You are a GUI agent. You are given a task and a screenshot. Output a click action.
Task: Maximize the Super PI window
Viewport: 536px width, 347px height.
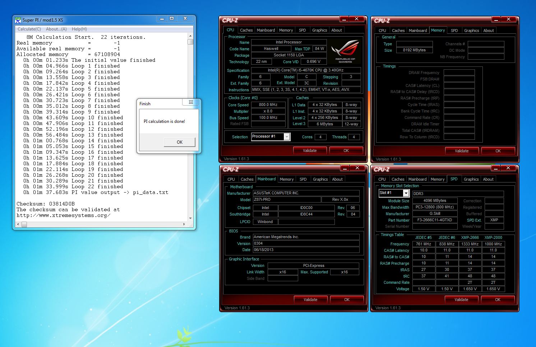point(172,18)
